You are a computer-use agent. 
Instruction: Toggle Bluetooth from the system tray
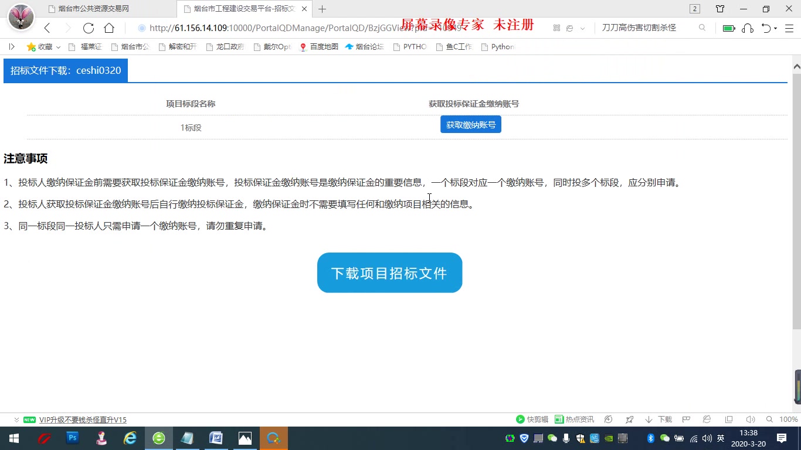pyautogui.click(x=651, y=438)
